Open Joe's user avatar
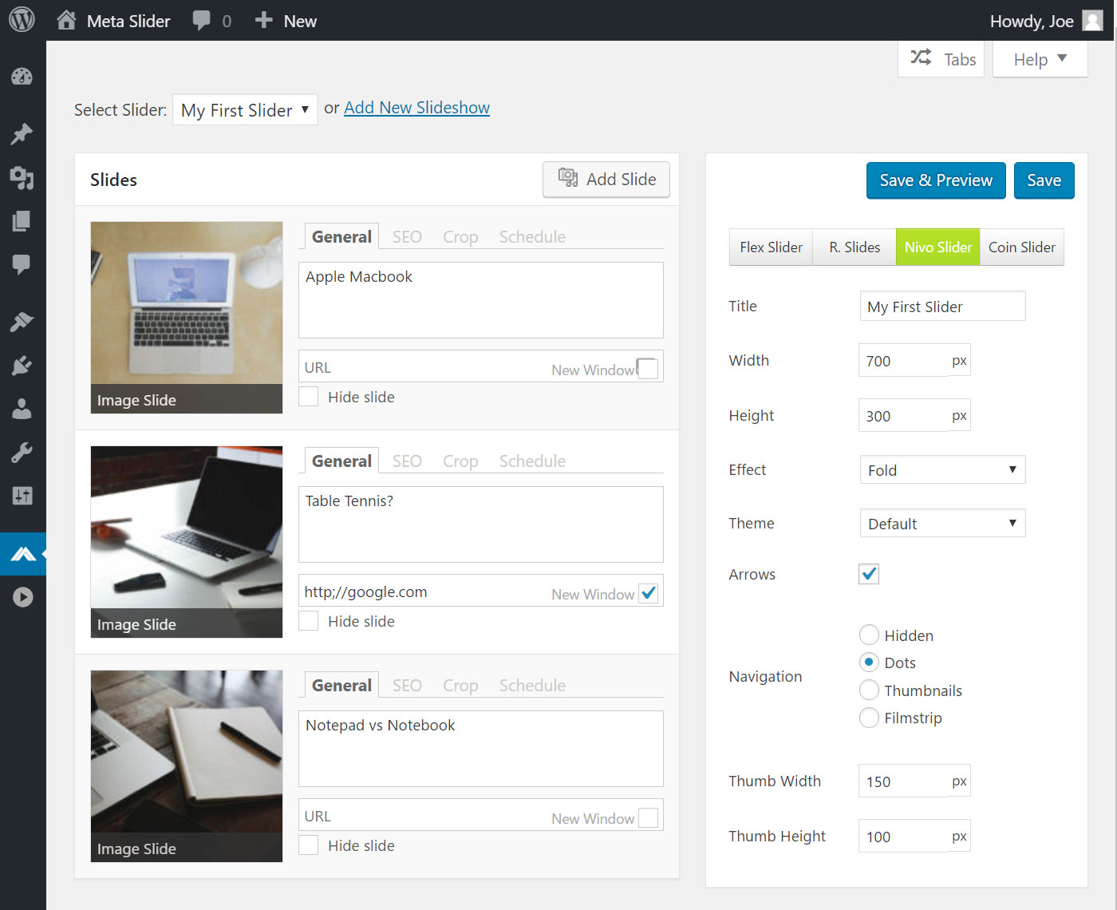Viewport: 1117px width, 910px height. point(1092,21)
